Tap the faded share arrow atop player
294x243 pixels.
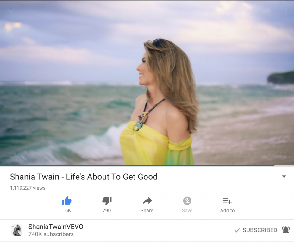[x=266, y=11]
